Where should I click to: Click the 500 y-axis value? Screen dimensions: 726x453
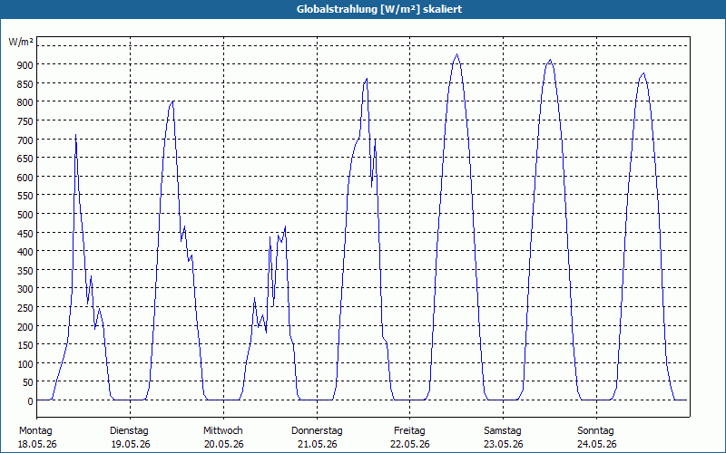(25, 215)
